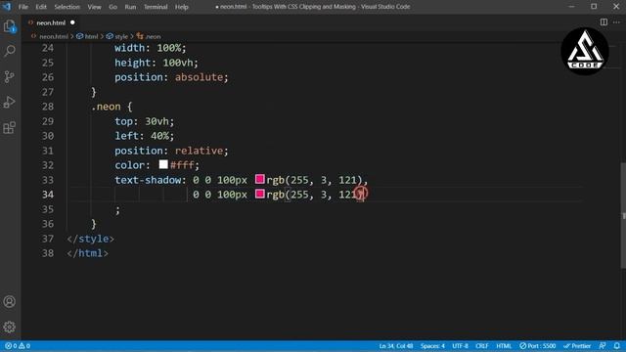Click Ln 34, Col 48 in status bar

tap(396, 346)
